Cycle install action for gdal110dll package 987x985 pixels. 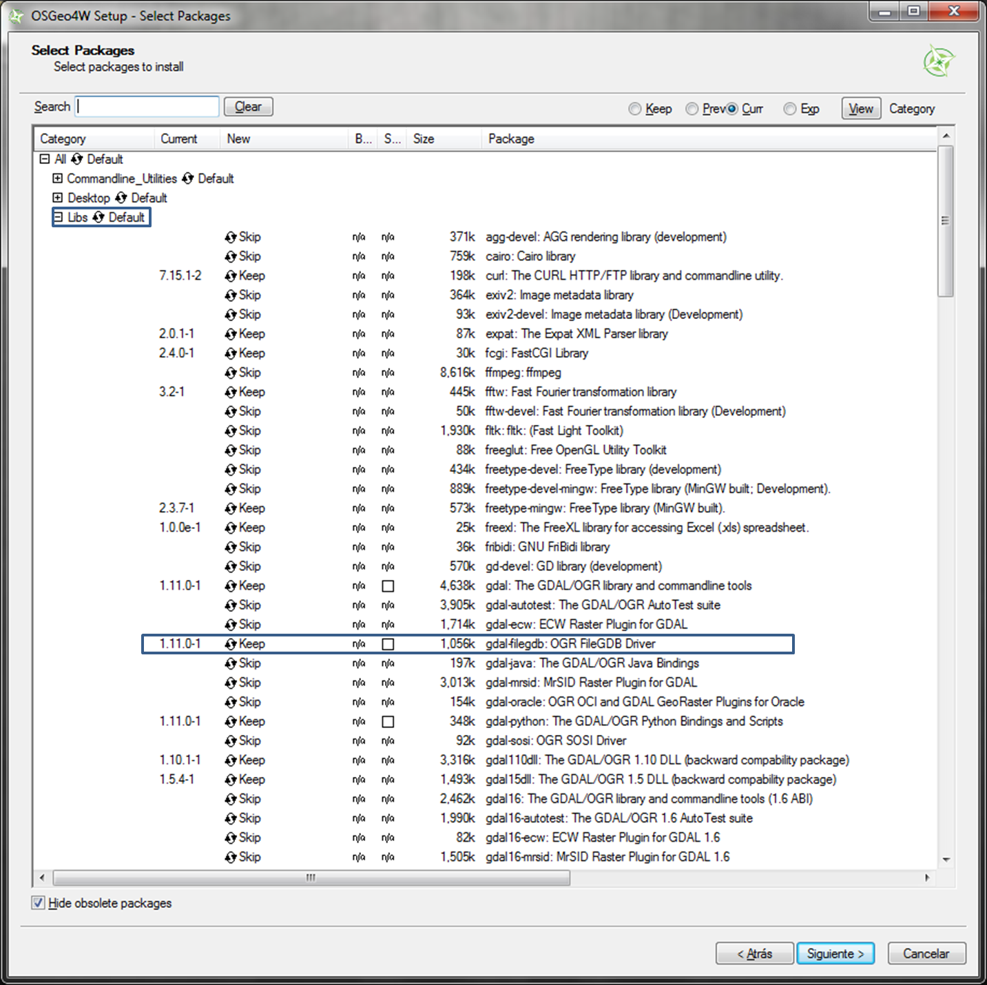pos(231,760)
